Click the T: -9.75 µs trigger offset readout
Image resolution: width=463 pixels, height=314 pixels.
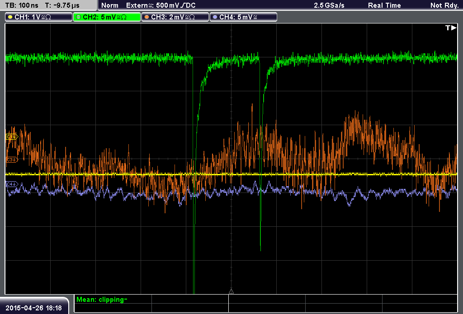[x=62, y=5]
